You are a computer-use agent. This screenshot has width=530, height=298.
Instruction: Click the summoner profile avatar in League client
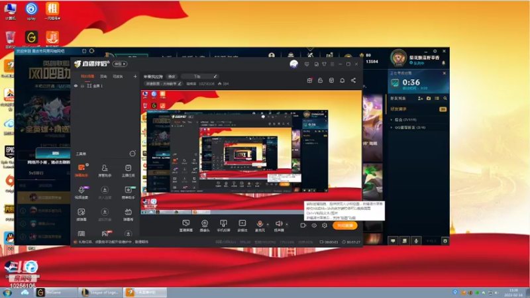coord(398,58)
